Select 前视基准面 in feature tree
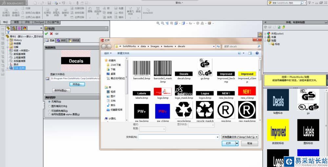 (19, 54)
